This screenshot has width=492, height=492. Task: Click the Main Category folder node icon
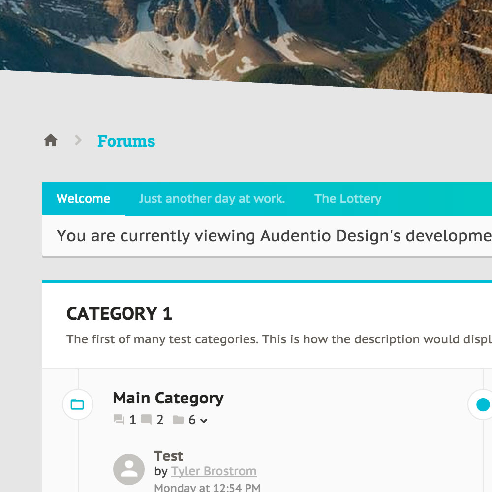77,405
